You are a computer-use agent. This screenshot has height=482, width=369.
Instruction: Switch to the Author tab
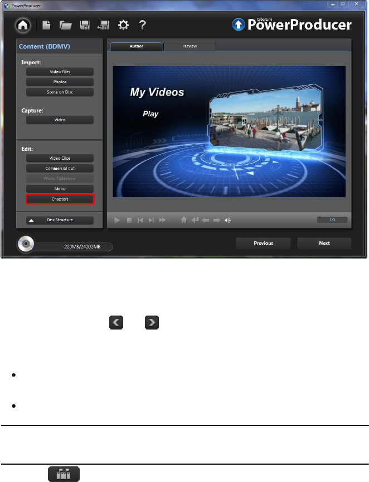[136, 46]
